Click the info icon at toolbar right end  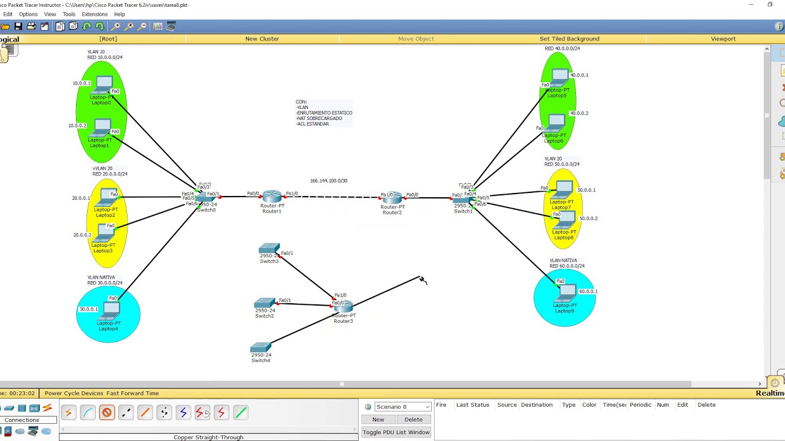779,26
